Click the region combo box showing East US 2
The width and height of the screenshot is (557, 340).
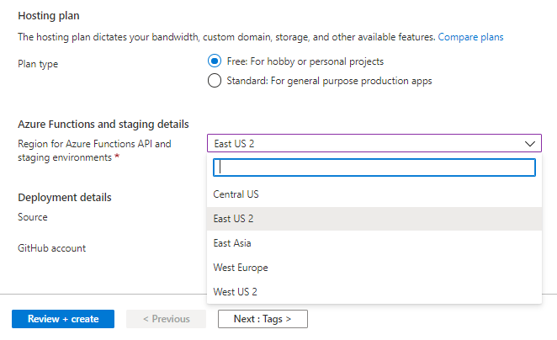point(362,143)
